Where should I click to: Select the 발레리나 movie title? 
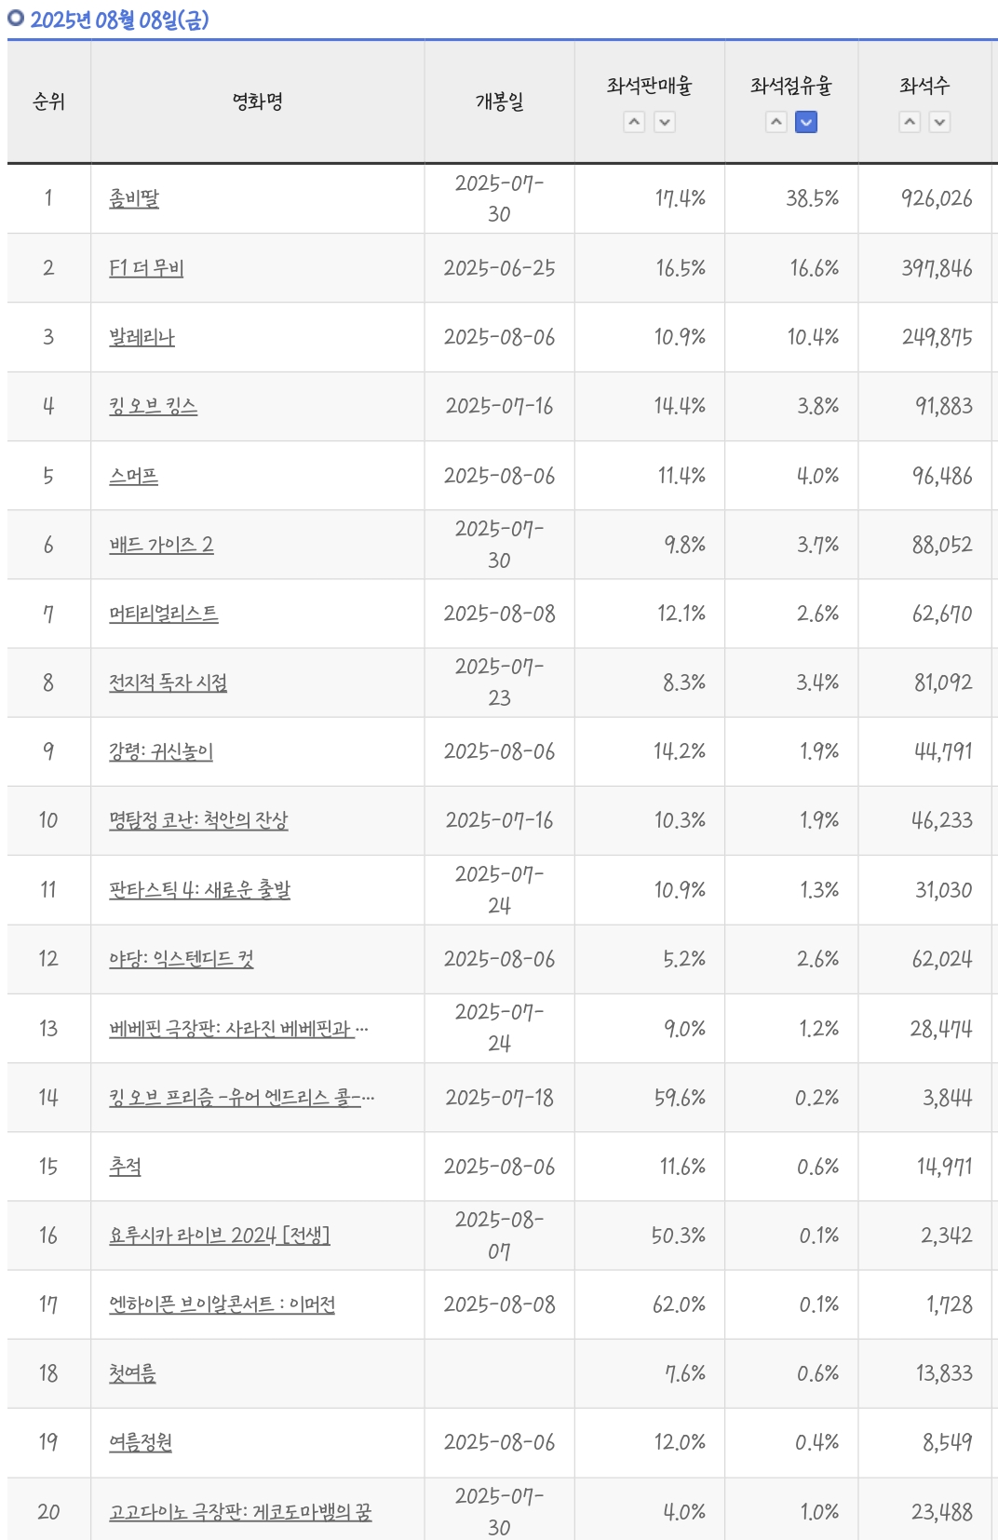click(x=142, y=337)
